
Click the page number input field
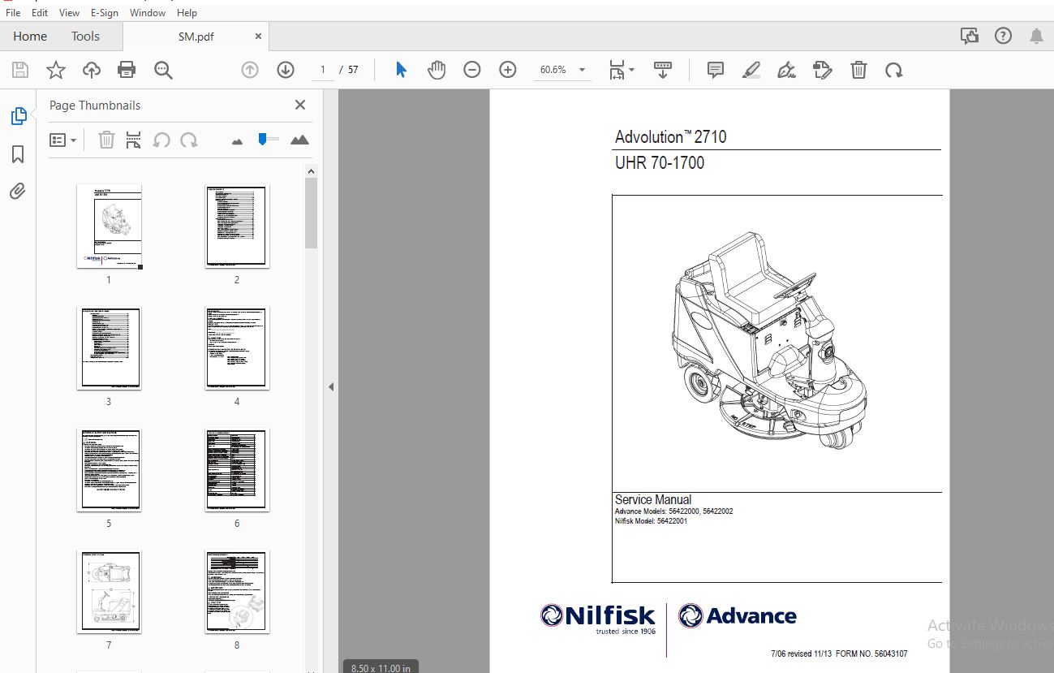tap(323, 70)
